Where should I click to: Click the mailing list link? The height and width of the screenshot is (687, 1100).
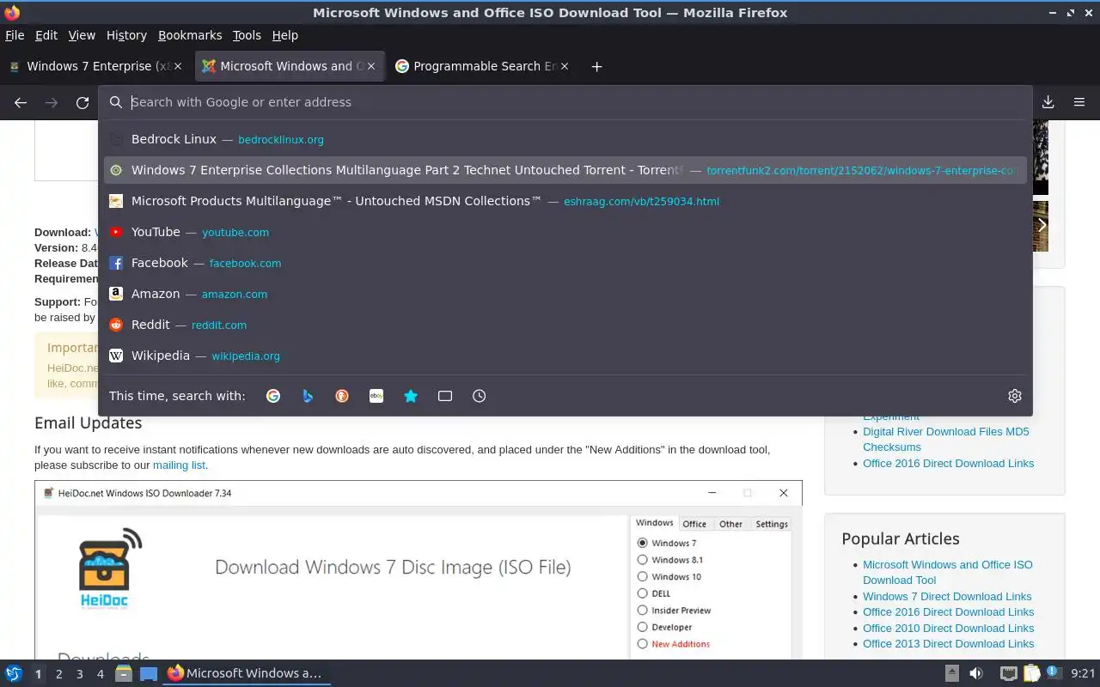point(179,465)
